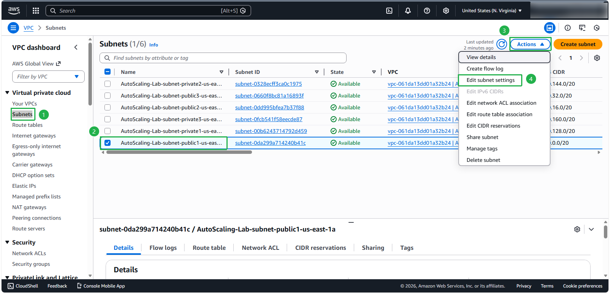Click the hexagon assistant icon
This screenshot has height=294, width=610.
tap(597, 28)
